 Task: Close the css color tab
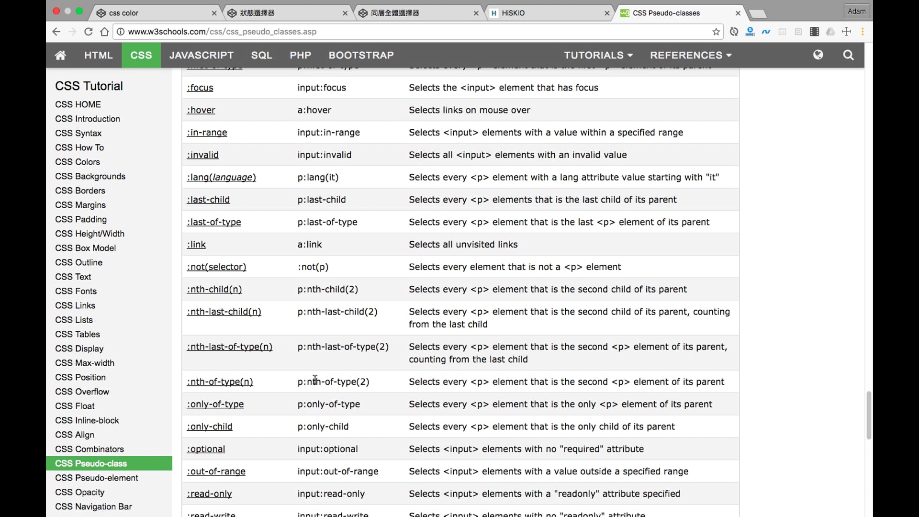click(214, 13)
